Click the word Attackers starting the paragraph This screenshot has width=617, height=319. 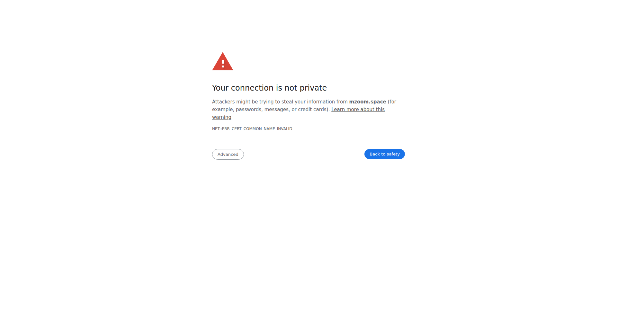tap(223, 102)
